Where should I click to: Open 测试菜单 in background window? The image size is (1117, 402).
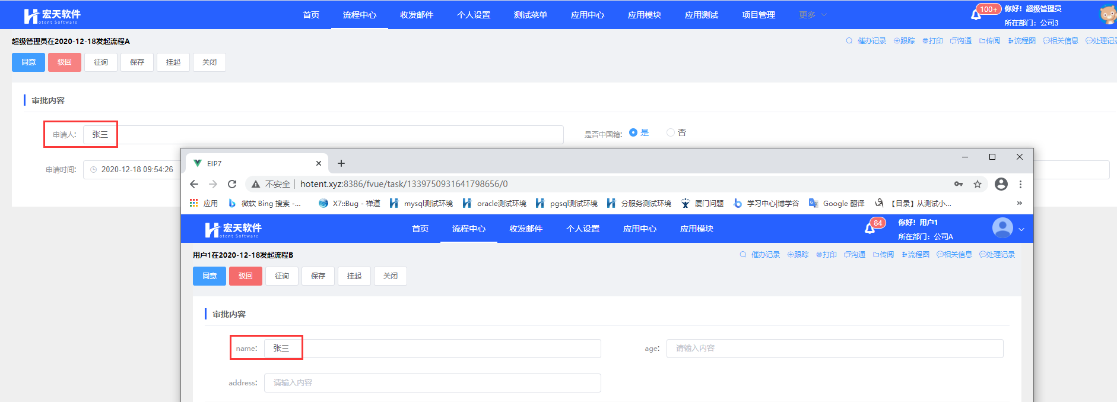pos(531,15)
